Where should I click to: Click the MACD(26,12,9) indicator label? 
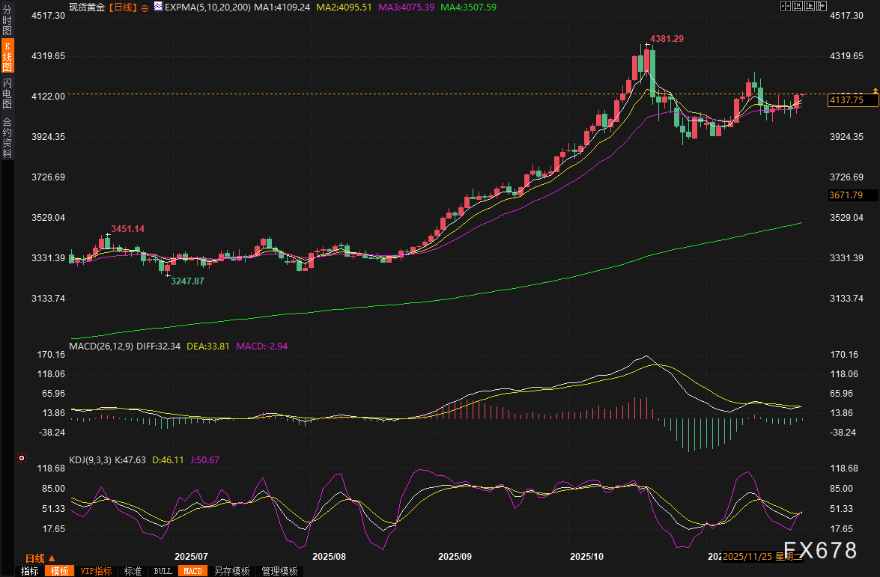(x=100, y=346)
